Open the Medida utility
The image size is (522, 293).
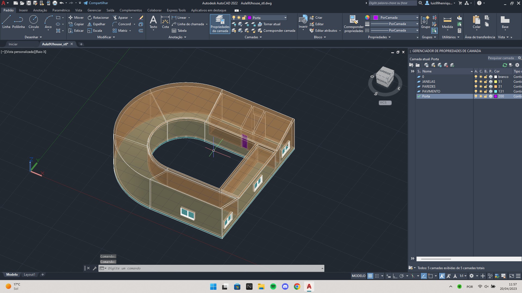(x=447, y=22)
